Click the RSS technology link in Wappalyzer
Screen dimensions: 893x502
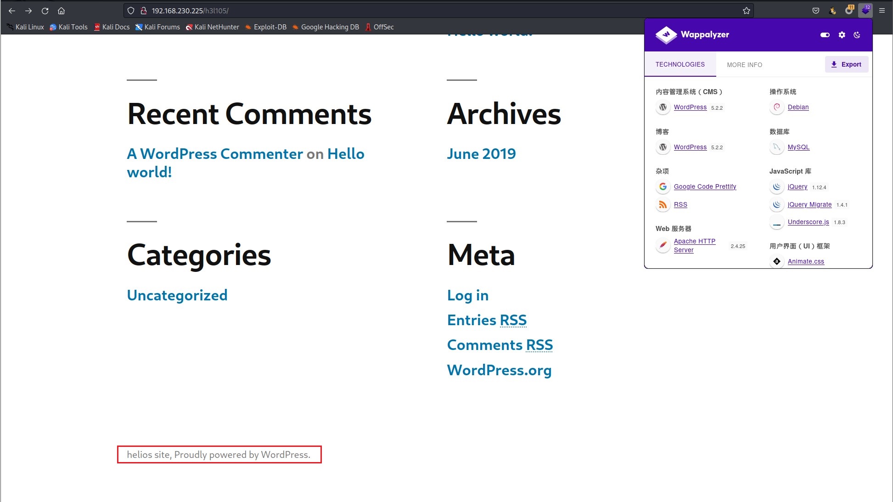pyautogui.click(x=680, y=204)
